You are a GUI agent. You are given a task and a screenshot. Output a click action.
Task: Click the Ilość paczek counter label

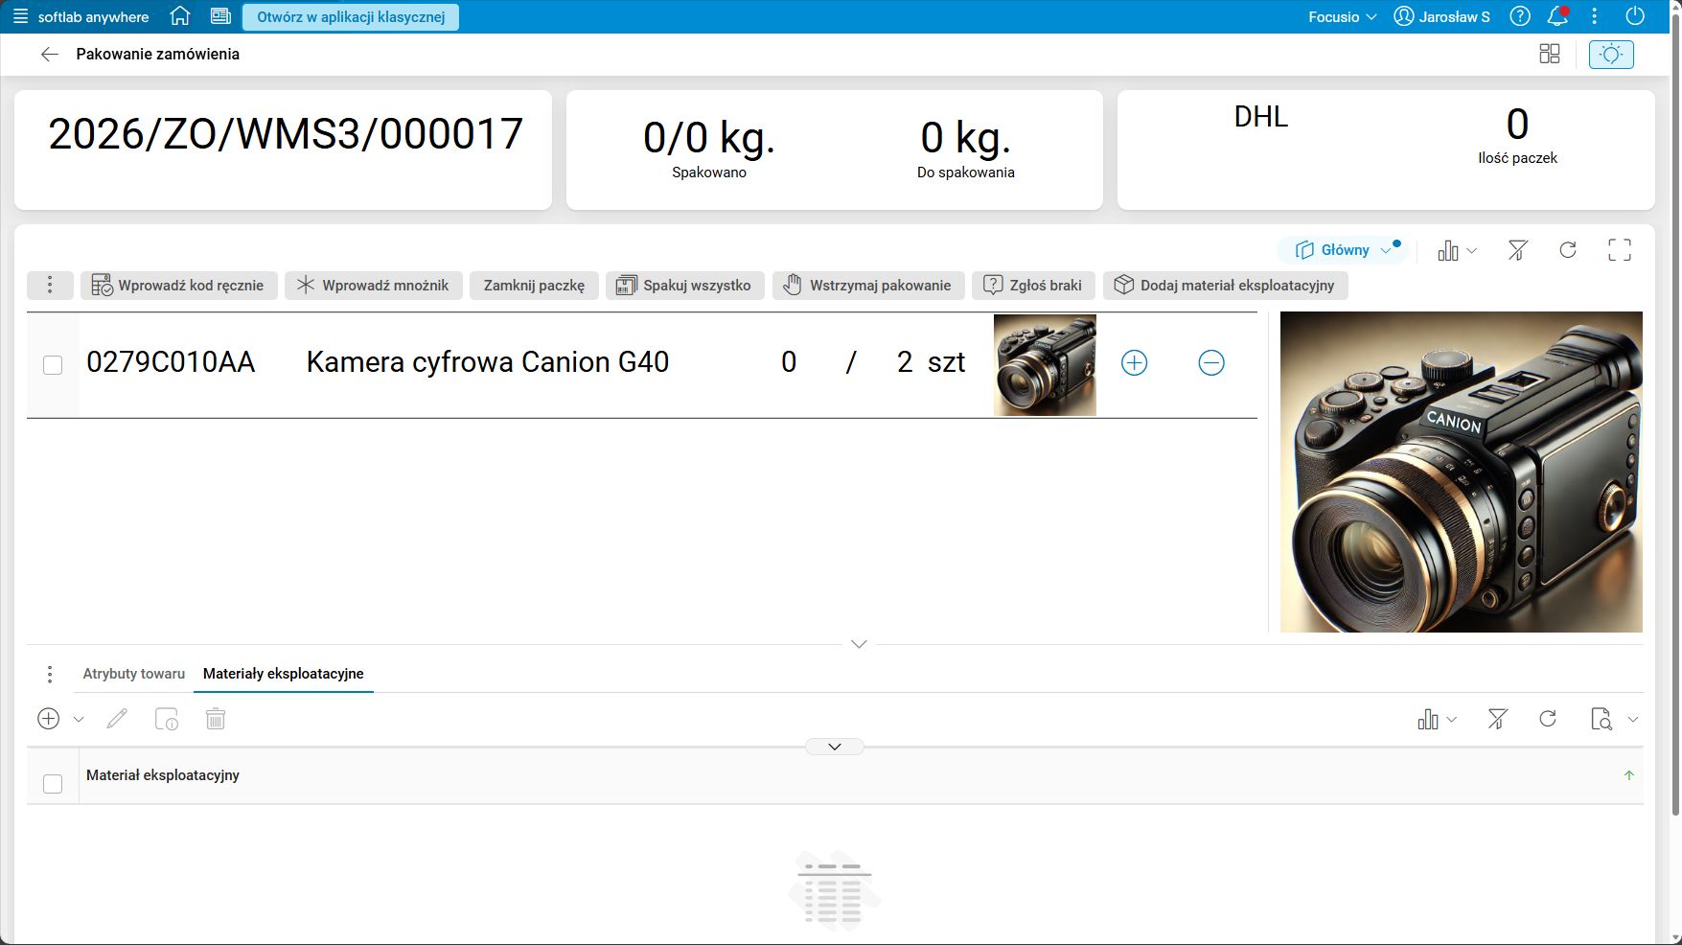(x=1518, y=158)
